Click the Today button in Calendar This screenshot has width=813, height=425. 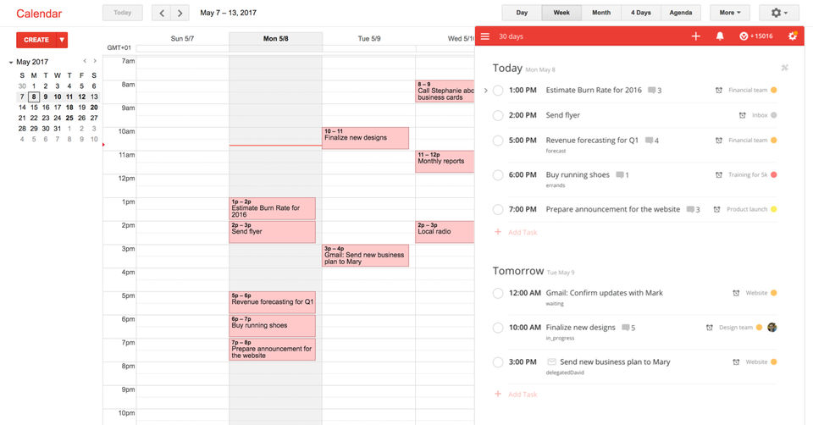pyautogui.click(x=122, y=13)
